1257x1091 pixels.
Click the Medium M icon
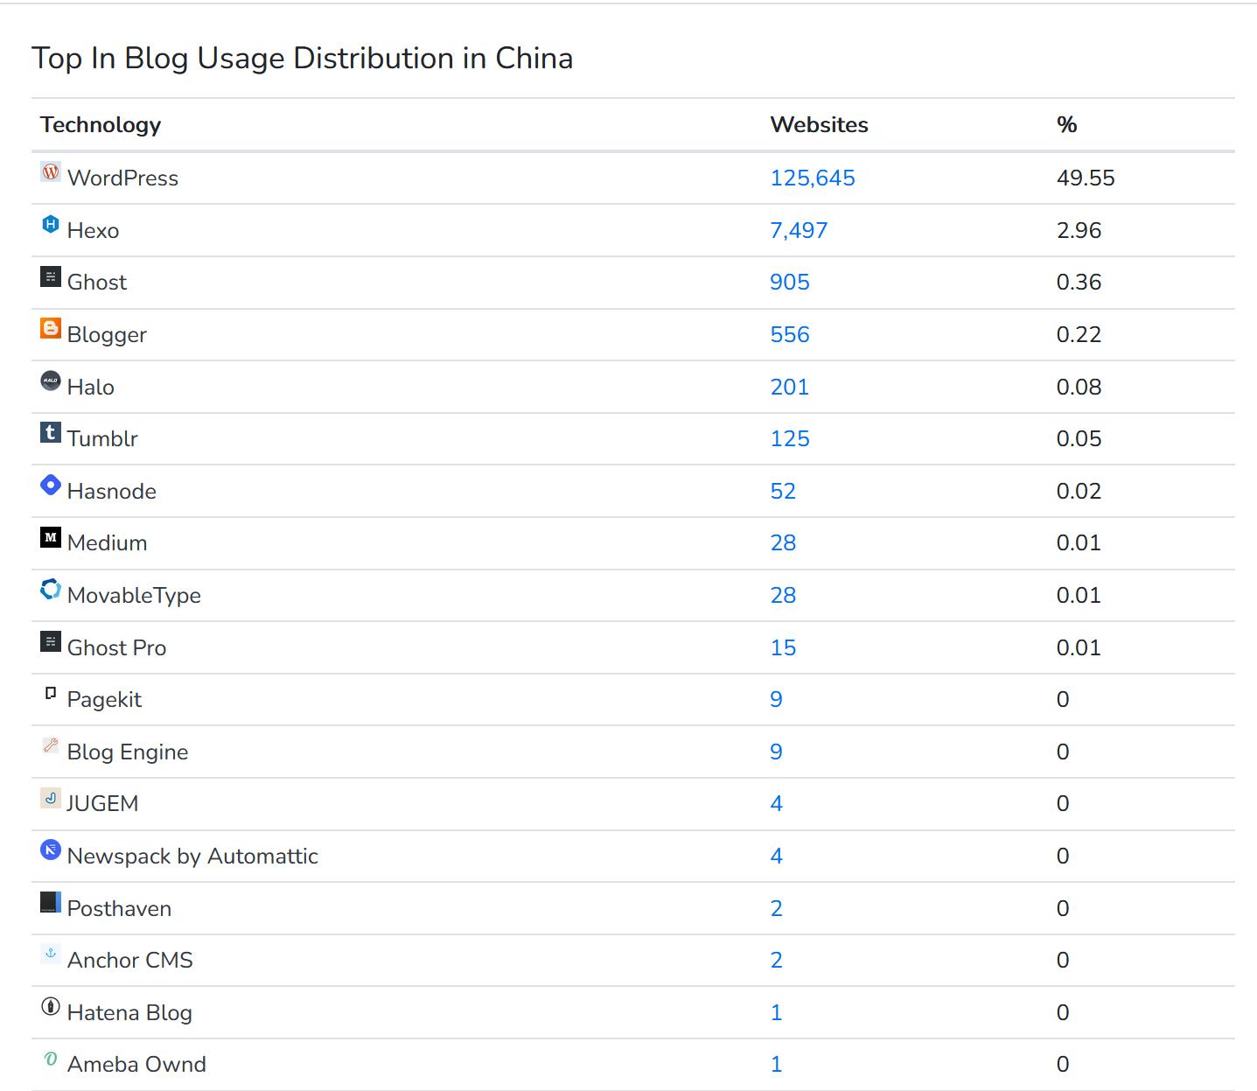coord(51,537)
